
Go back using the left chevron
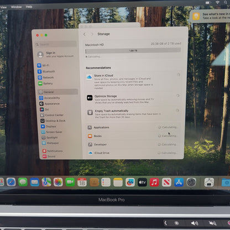[x=85, y=34]
